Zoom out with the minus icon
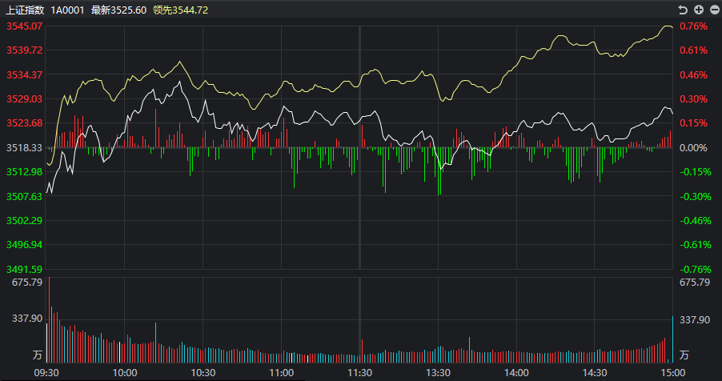The height and width of the screenshot is (381, 722). click(712, 10)
